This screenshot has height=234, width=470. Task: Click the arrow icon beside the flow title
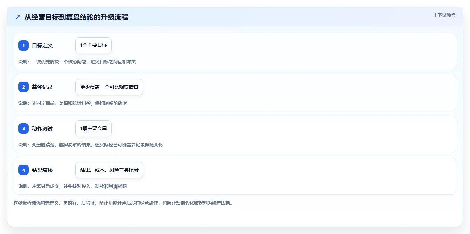(18, 17)
